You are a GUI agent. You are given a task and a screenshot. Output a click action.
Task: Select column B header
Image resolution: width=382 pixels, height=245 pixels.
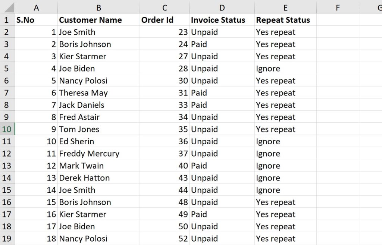(x=98, y=7)
